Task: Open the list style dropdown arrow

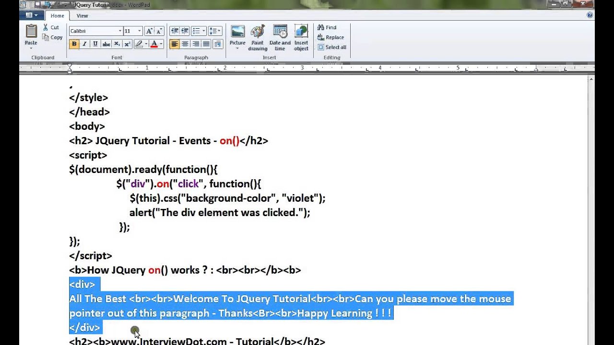Action: pos(204,31)
